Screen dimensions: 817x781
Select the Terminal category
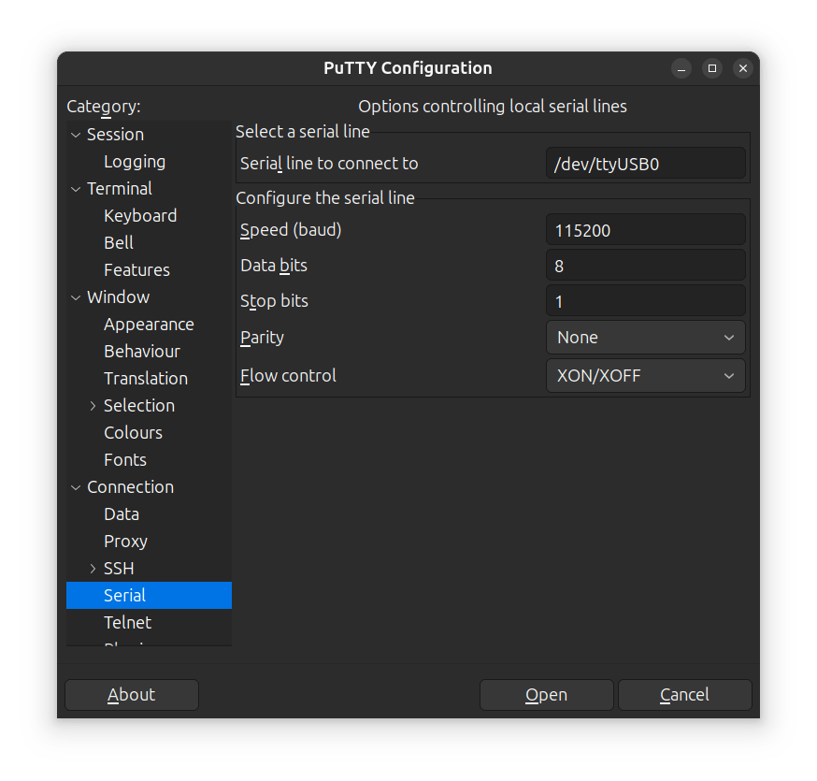(x=120, y=189)
